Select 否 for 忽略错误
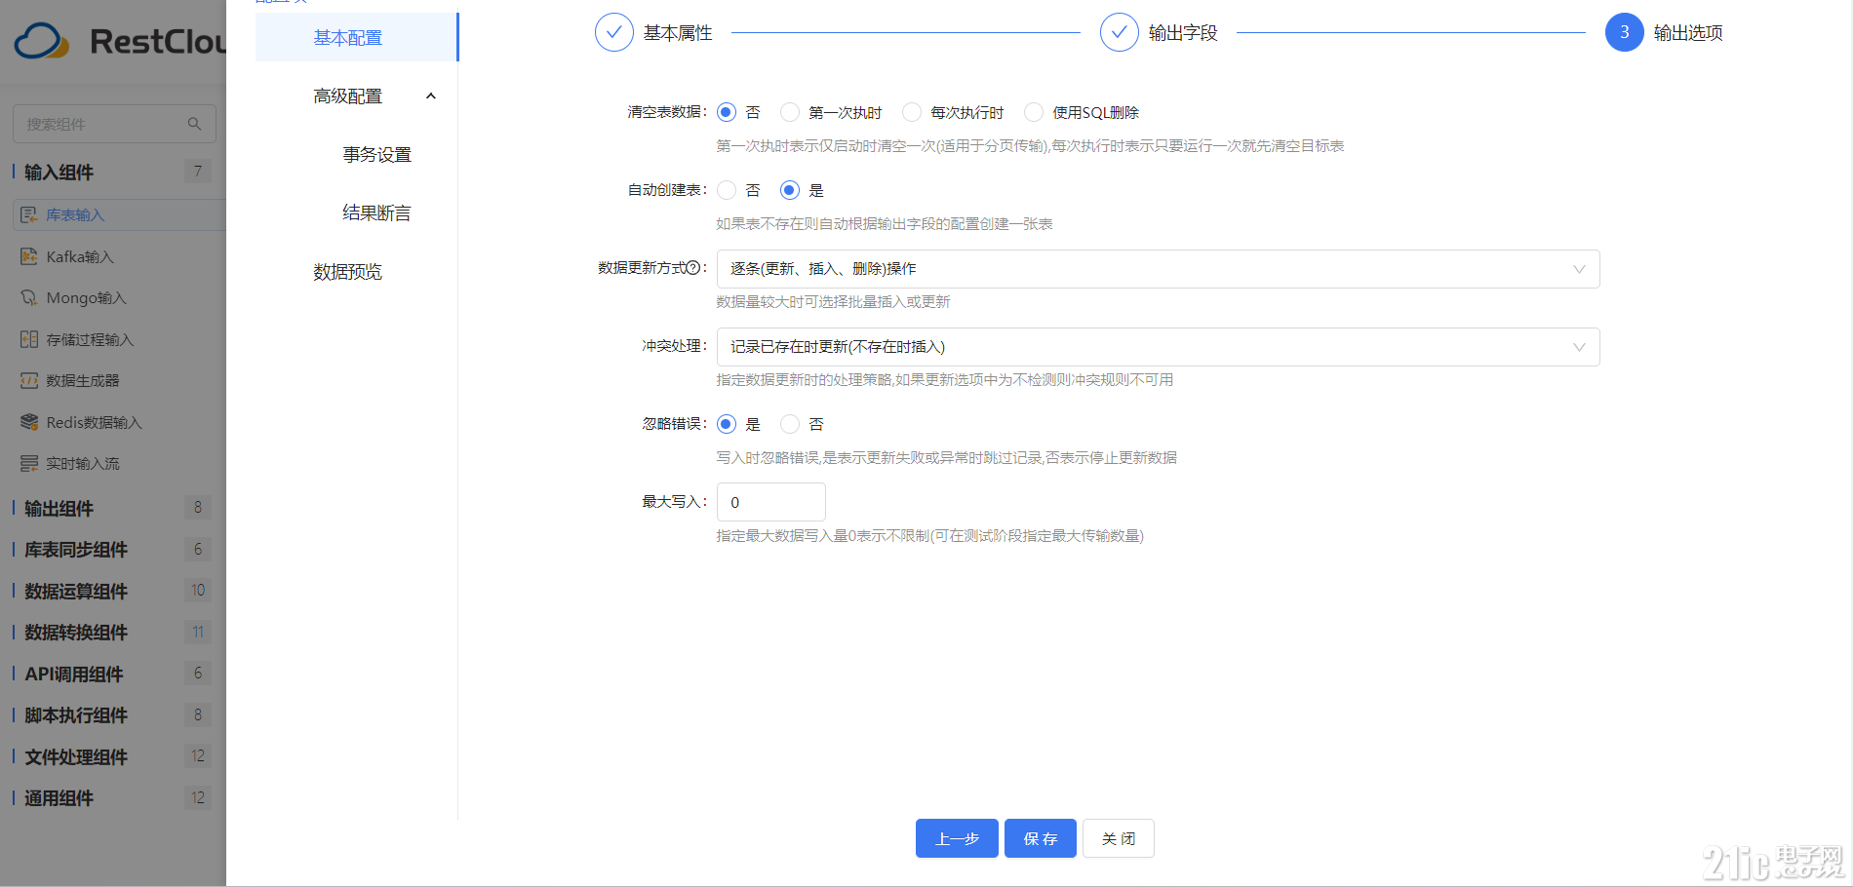 point(790,424)
